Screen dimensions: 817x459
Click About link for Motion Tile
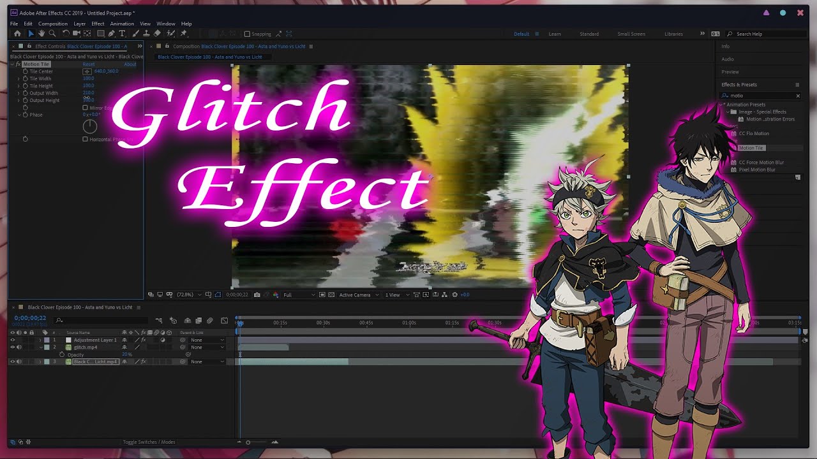tap(130, 64)
